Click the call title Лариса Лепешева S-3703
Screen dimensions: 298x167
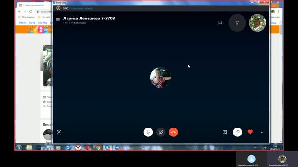click(x=89, y=19)
